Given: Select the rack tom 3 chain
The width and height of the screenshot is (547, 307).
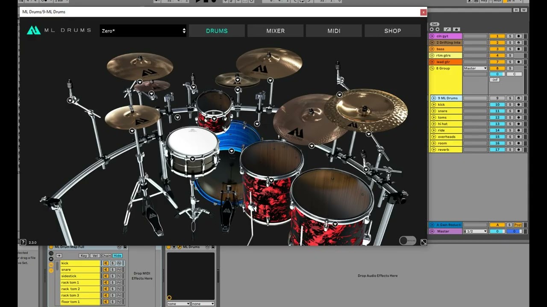Looking at the screenshot, I should click(80, 295).
